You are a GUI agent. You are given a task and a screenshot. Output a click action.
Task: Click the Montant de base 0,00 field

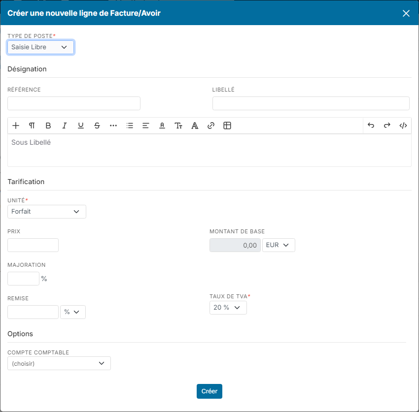click(235, 245)
